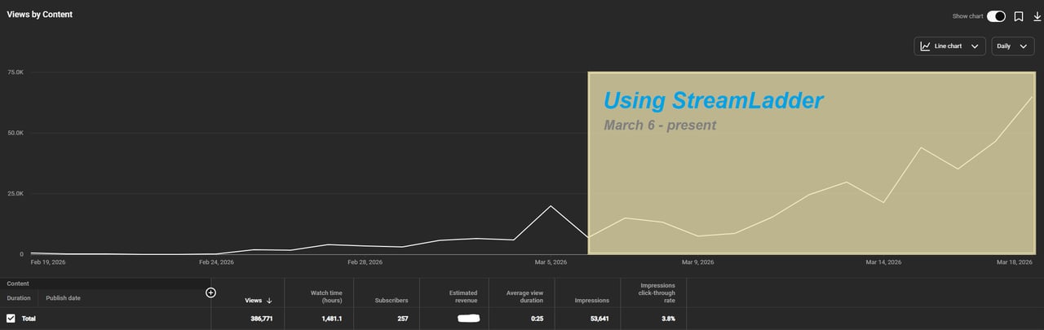Sort by the Views column header

point(254,301)
